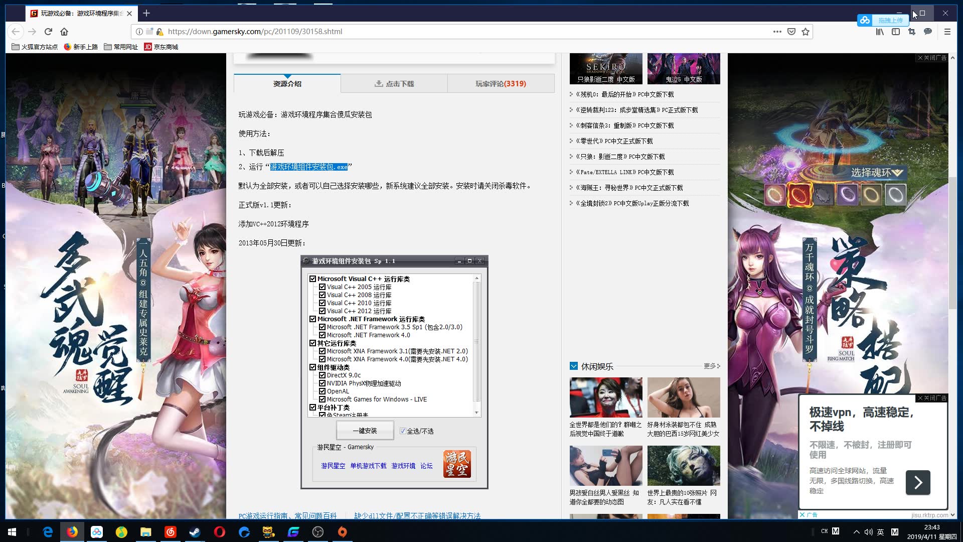Save page to Pocket
Image resolution: width=963 pixels, height=542 pixels.
click(791, 31)
